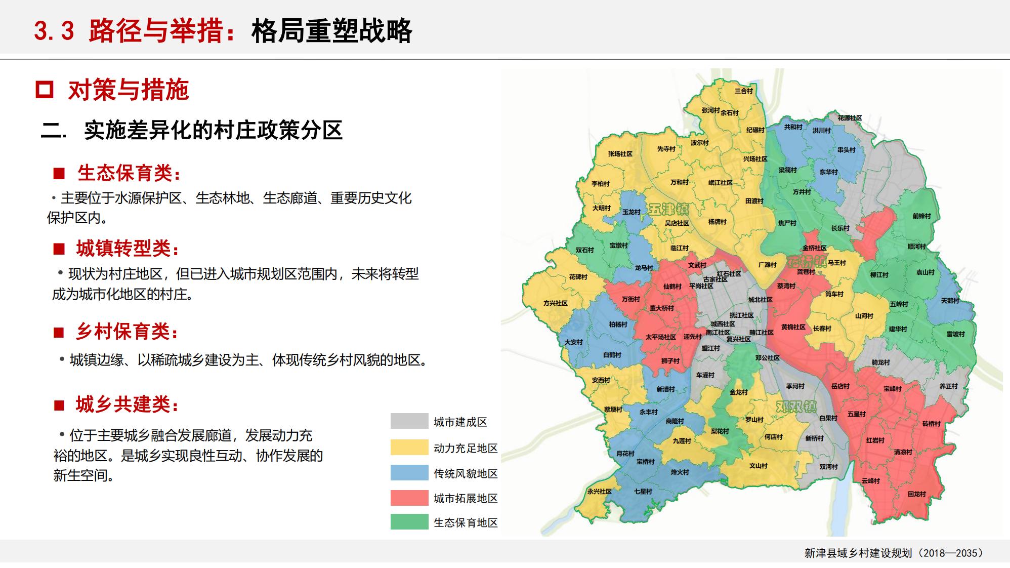Select the 天鹅村 map label

[950, 301]
